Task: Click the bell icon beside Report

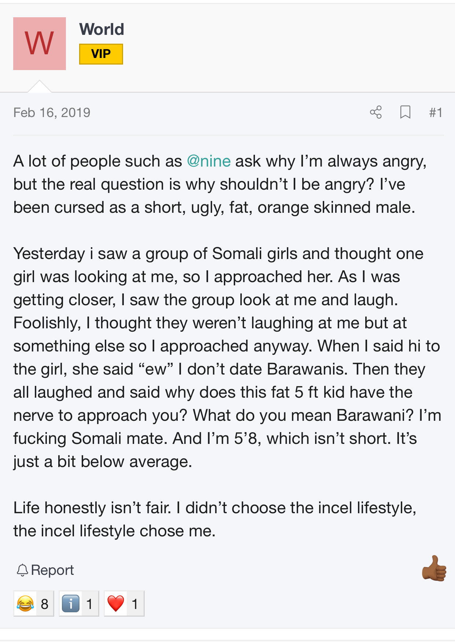Action: (x=22, y=570)
